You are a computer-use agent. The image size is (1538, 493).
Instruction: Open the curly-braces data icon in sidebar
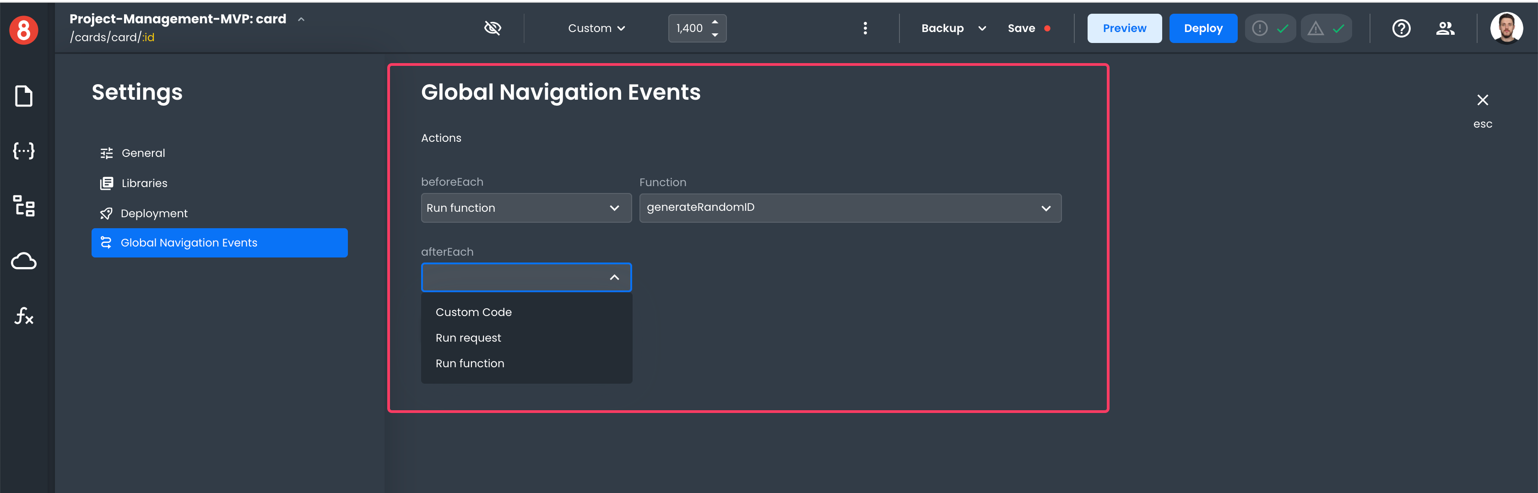(24, 150)
